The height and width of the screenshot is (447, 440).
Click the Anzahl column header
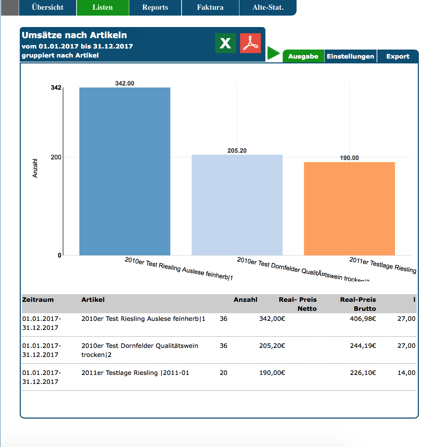[245, 300]
